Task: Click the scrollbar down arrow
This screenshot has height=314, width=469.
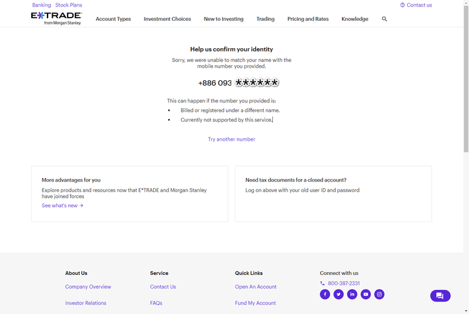Action: tap(466, 311)
